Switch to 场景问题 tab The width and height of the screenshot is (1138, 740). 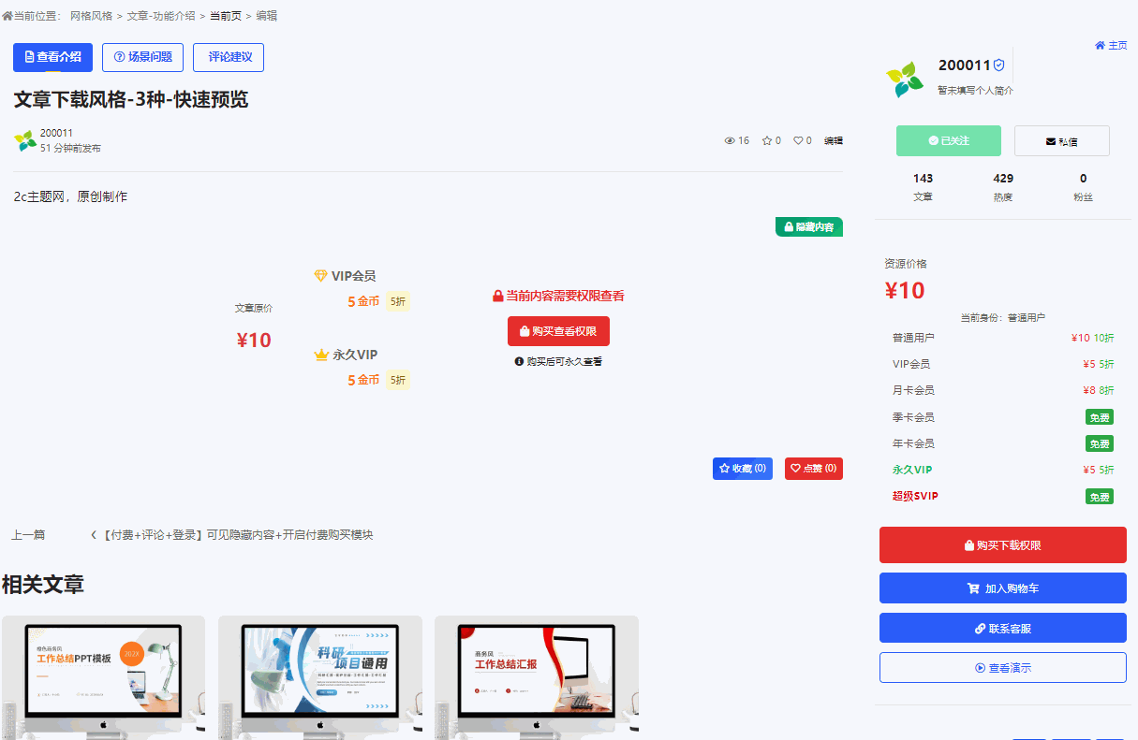tap(142, 57)
